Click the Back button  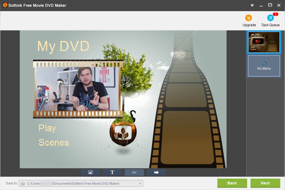(232, 183)
